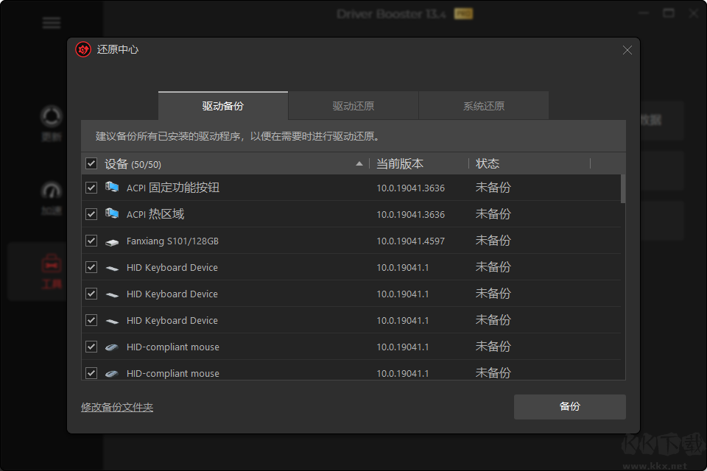Select the Fanxiang S101/128GB row text

(172, 241)
